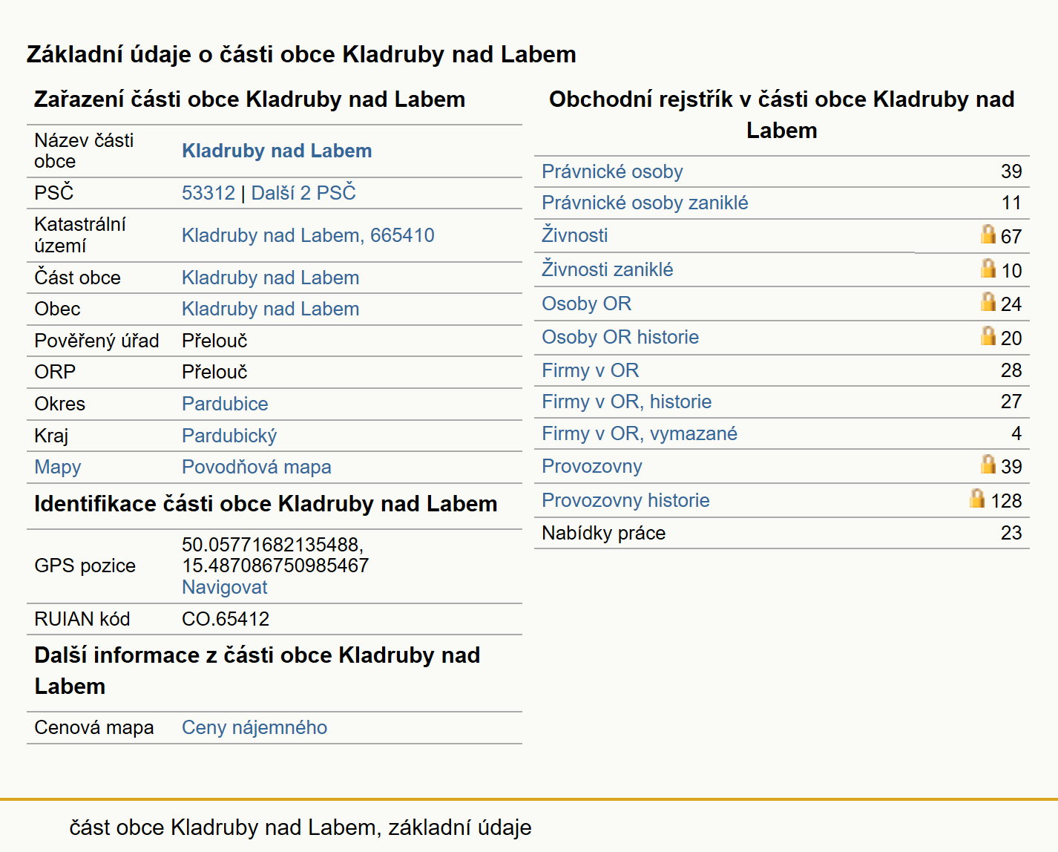1058x852 pixels.
Task: Click the lock icon beside Živnosti count
Action: 988,235
